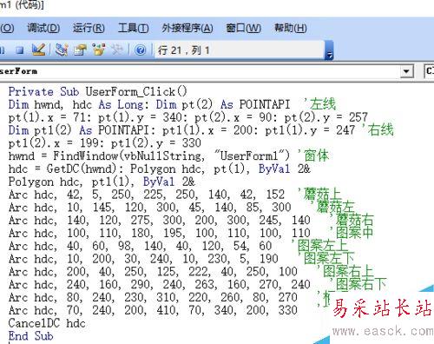Click the grayed Toolbox icon
Screen dimensions: 434x344
click(x=117, y=50)
